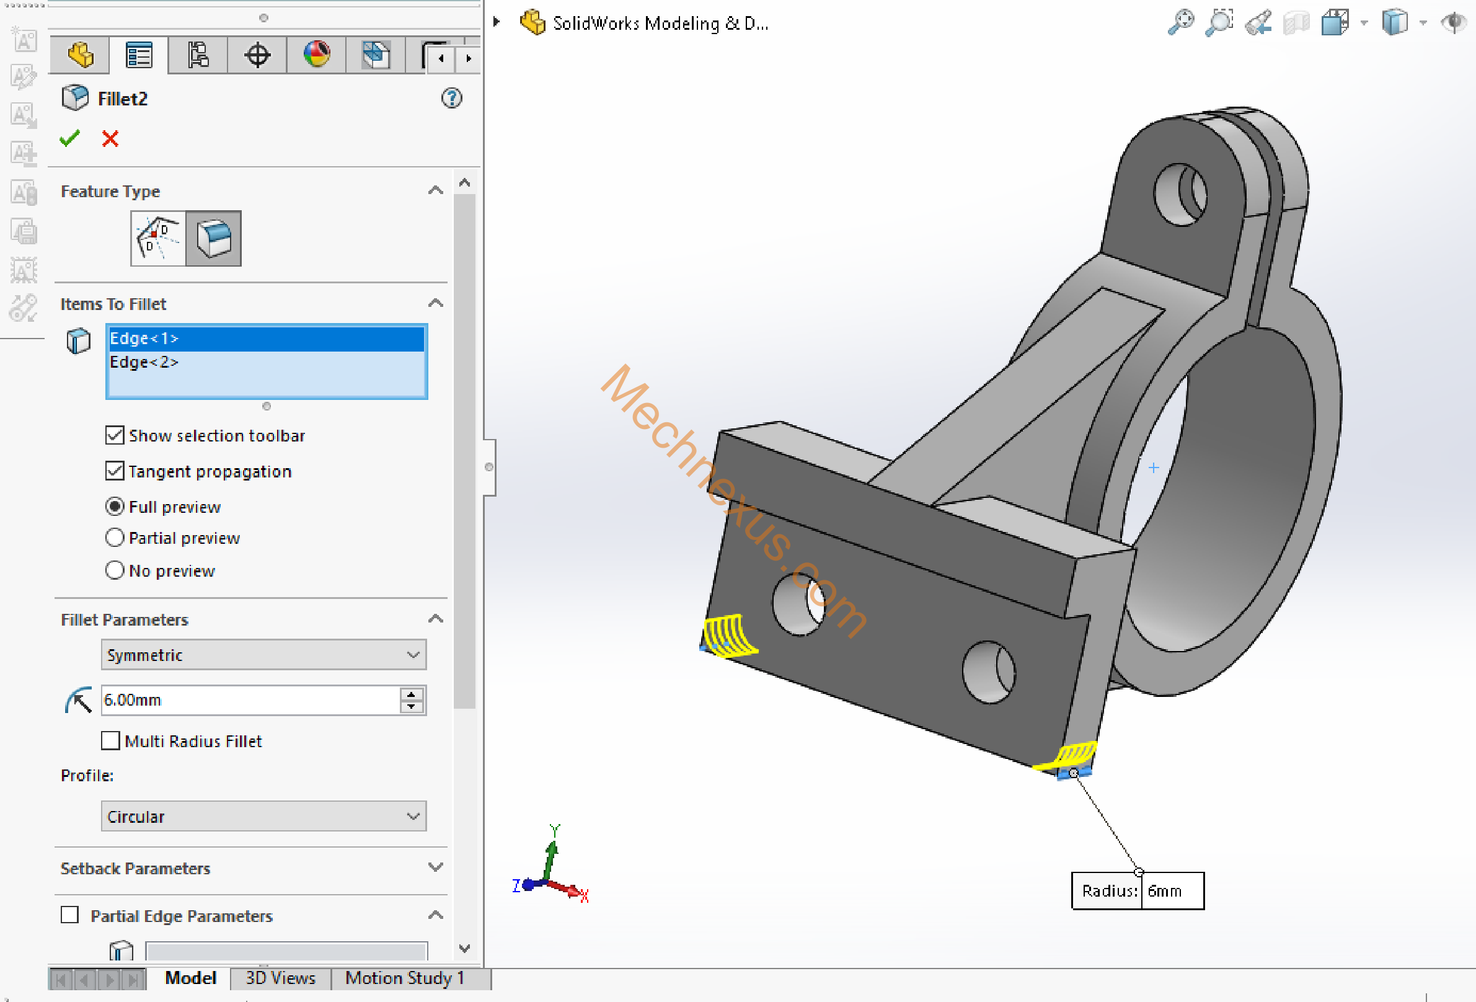Click the 6.00mm radius input field
The image size is (1476, 1002).
(x=249, y=699)
